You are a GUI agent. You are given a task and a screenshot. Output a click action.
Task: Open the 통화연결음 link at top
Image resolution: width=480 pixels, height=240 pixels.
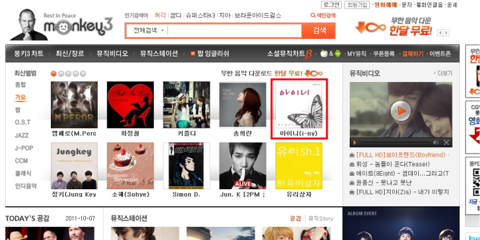click(x=429, y=5)
